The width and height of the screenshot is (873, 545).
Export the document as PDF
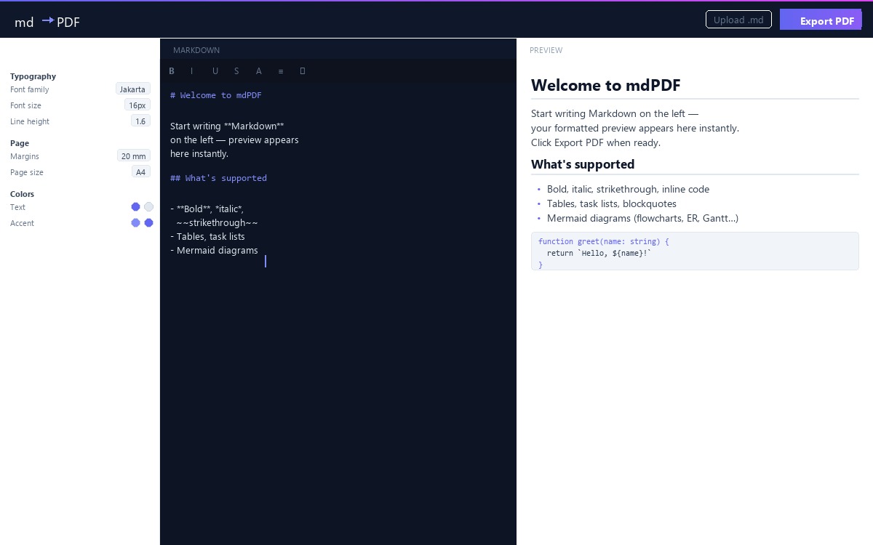pos(821,20)
